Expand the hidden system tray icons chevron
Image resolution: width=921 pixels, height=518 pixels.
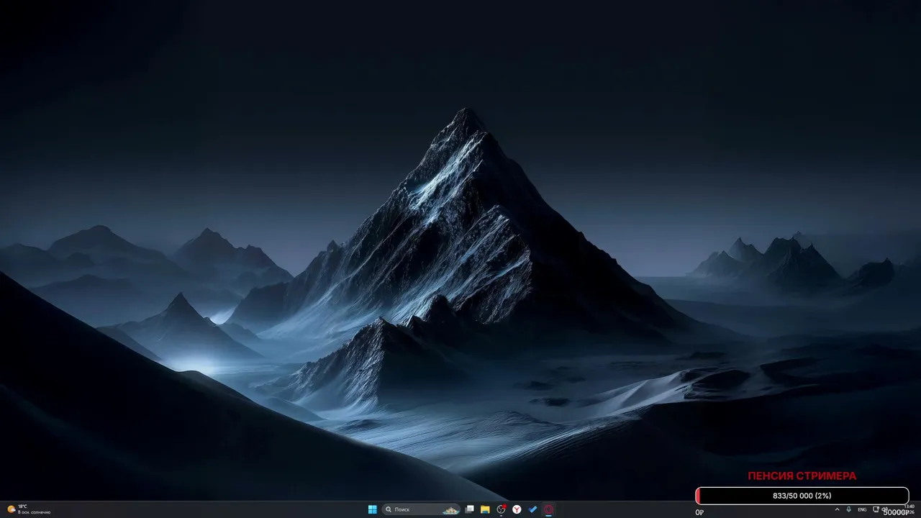point(837,509)
